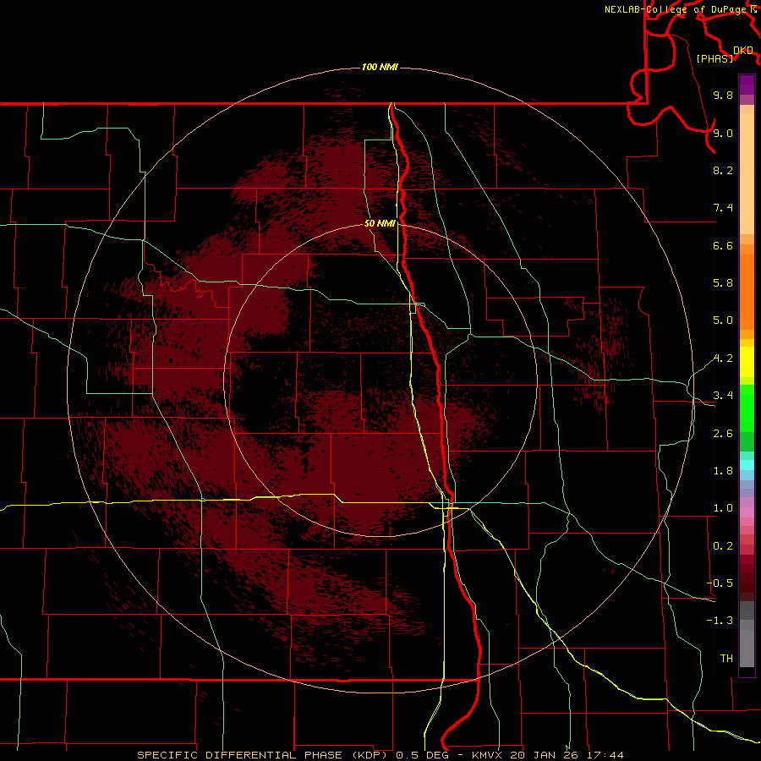The width and height of the screenshot is (761, 761).
Task: Click the yellow segment of the color bar
Action: point(747,362)
